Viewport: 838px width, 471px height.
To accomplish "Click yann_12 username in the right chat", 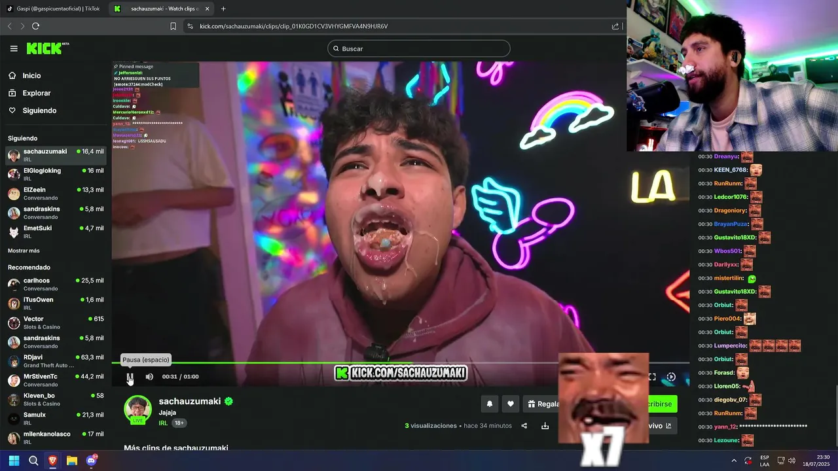I will click(725, 427).
